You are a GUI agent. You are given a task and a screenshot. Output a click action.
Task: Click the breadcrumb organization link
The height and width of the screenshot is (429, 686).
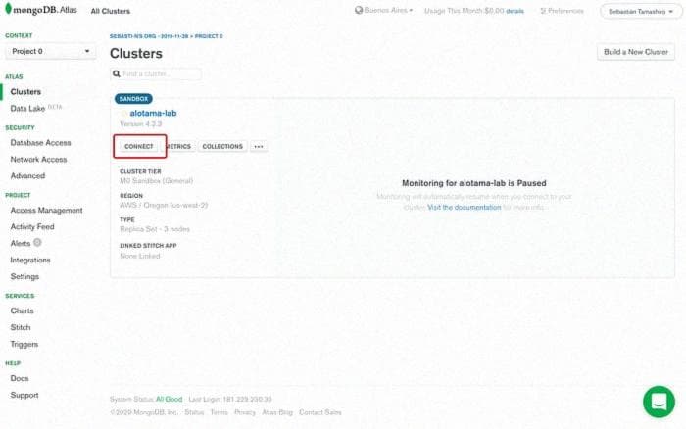click(149, 36)
